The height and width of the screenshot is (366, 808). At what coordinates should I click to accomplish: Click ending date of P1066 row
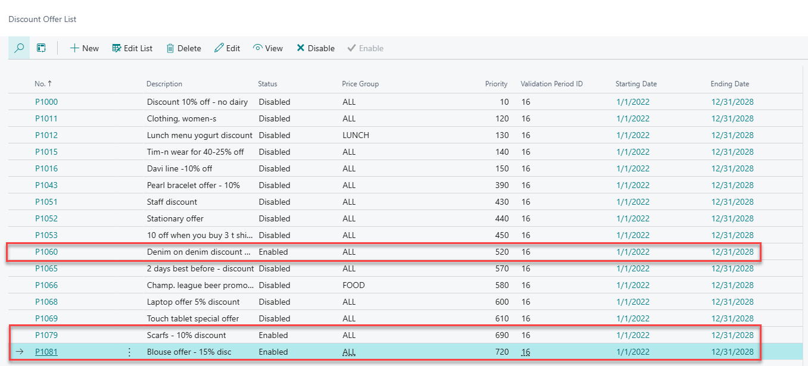tap(732, 285)
